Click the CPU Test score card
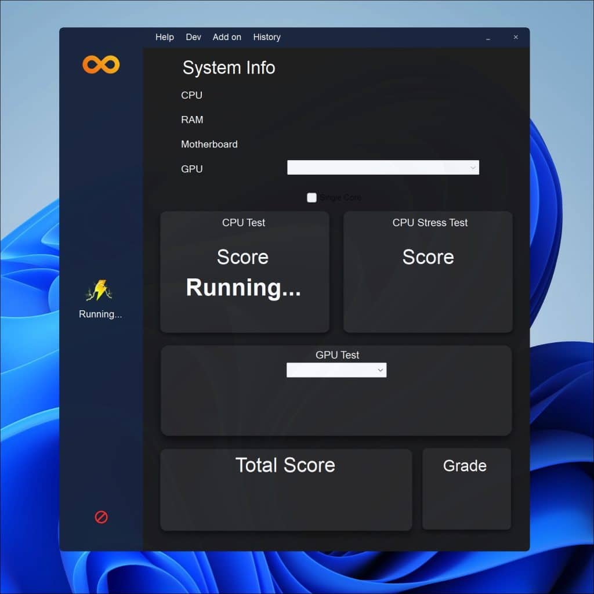 click(x=244, y=271)
